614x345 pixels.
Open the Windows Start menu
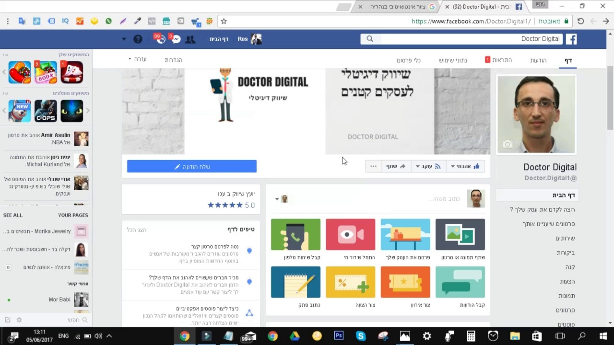pyautogui.click(x=603, y=336)
